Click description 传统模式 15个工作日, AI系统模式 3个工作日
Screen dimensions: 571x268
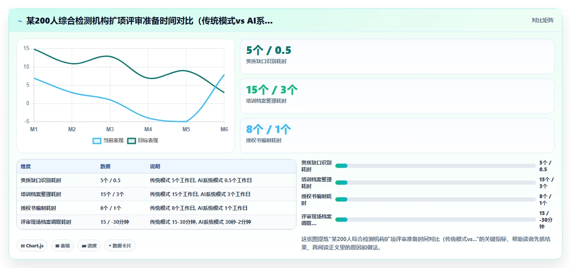click(200, 194)
